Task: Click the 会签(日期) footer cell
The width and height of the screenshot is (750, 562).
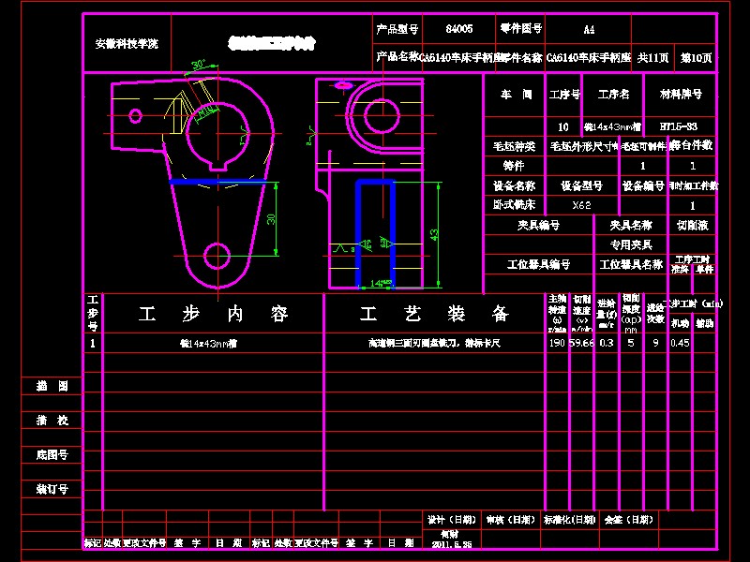Action: point(628,520)
